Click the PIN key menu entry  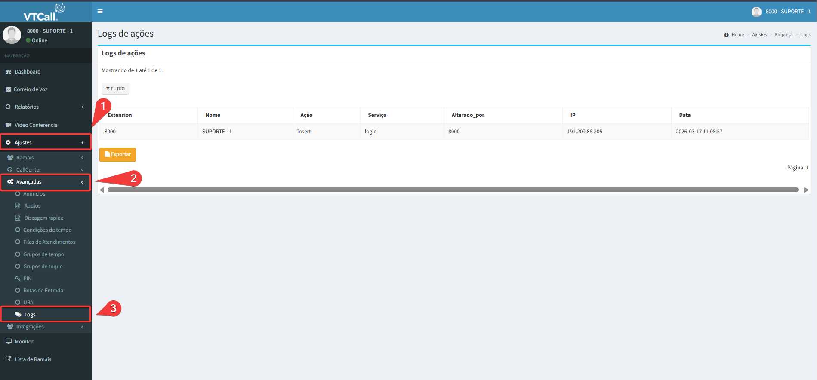(27, 279)
